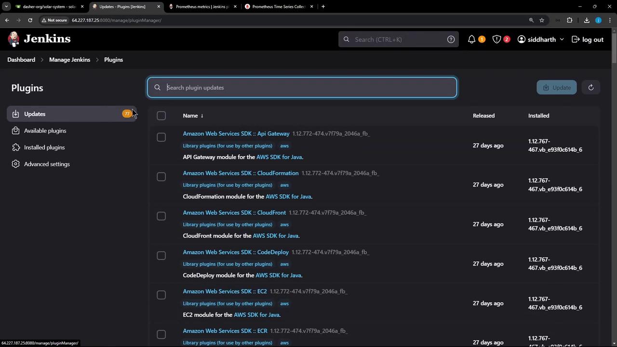
Task: Click the aws label under CodeDeploy
Action: coord(284,264)
